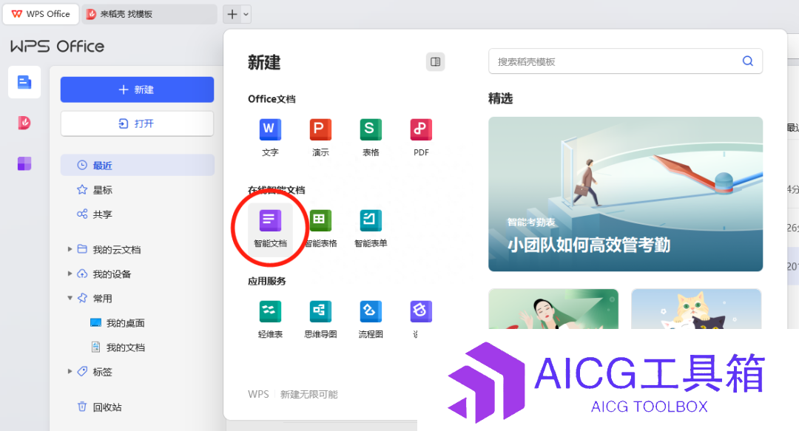
Task: Click the blue 新建 button
Action: click(x=137, y=89)
